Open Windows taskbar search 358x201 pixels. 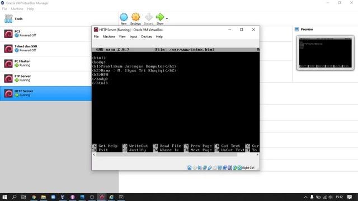click(x=14, y=197)
